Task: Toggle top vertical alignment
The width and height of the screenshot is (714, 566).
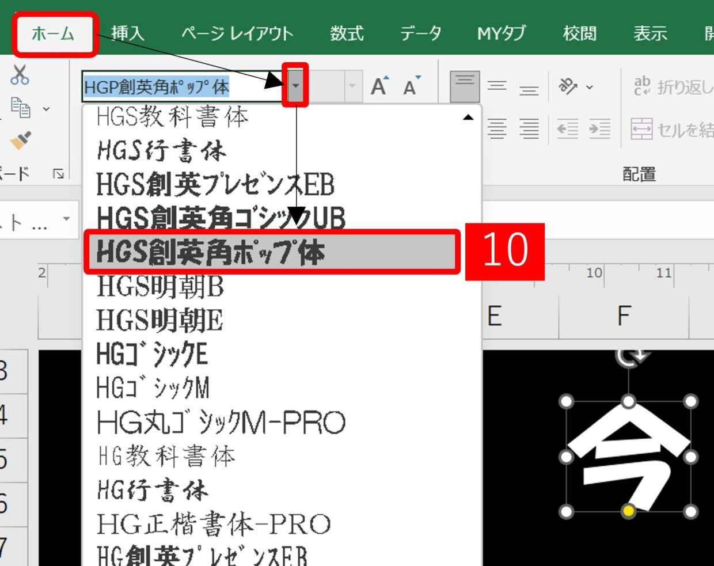Action: [x=465, y=86]
